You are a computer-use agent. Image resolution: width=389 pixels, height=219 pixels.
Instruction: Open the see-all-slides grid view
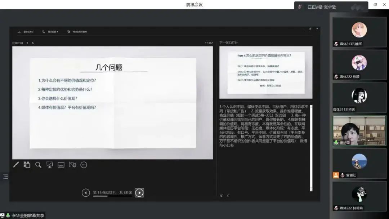(x=27, y=165)
